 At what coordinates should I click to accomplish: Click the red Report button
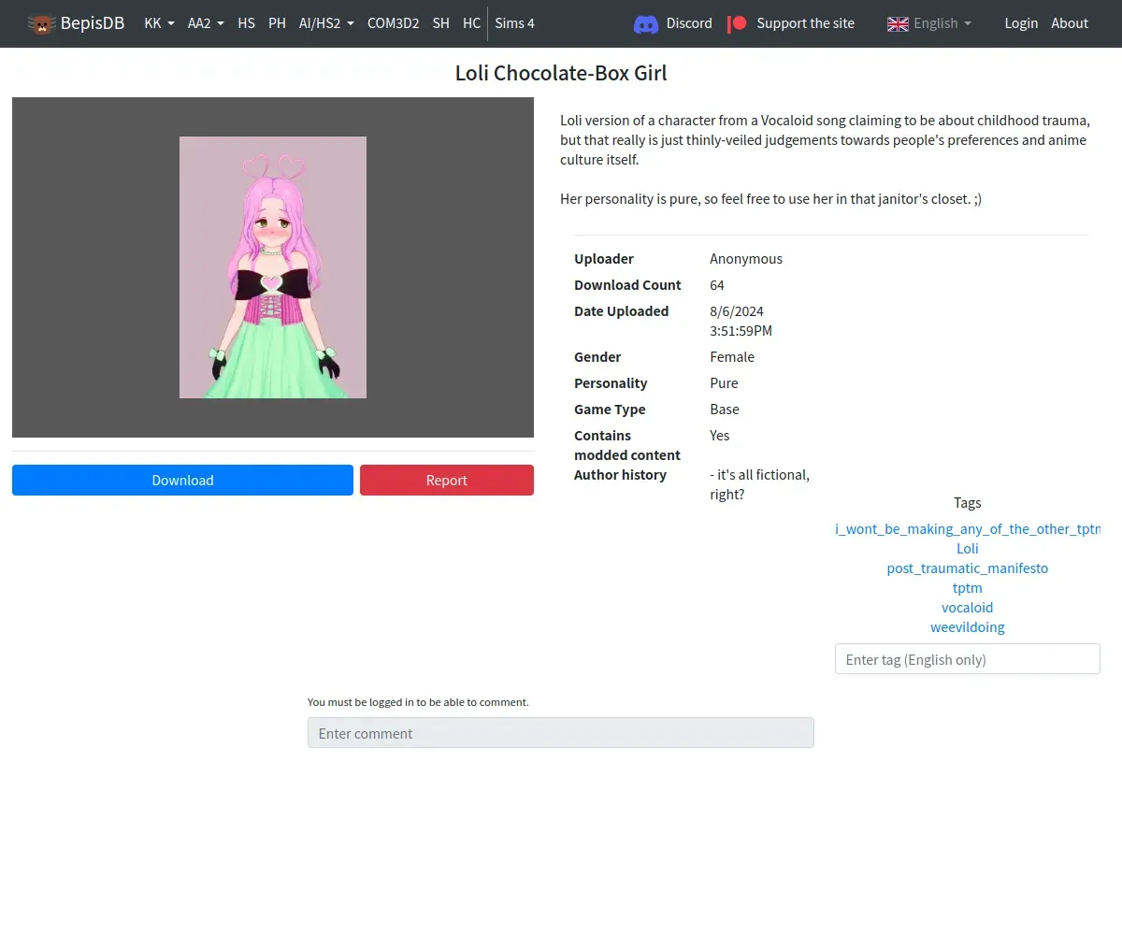(447, 481)
